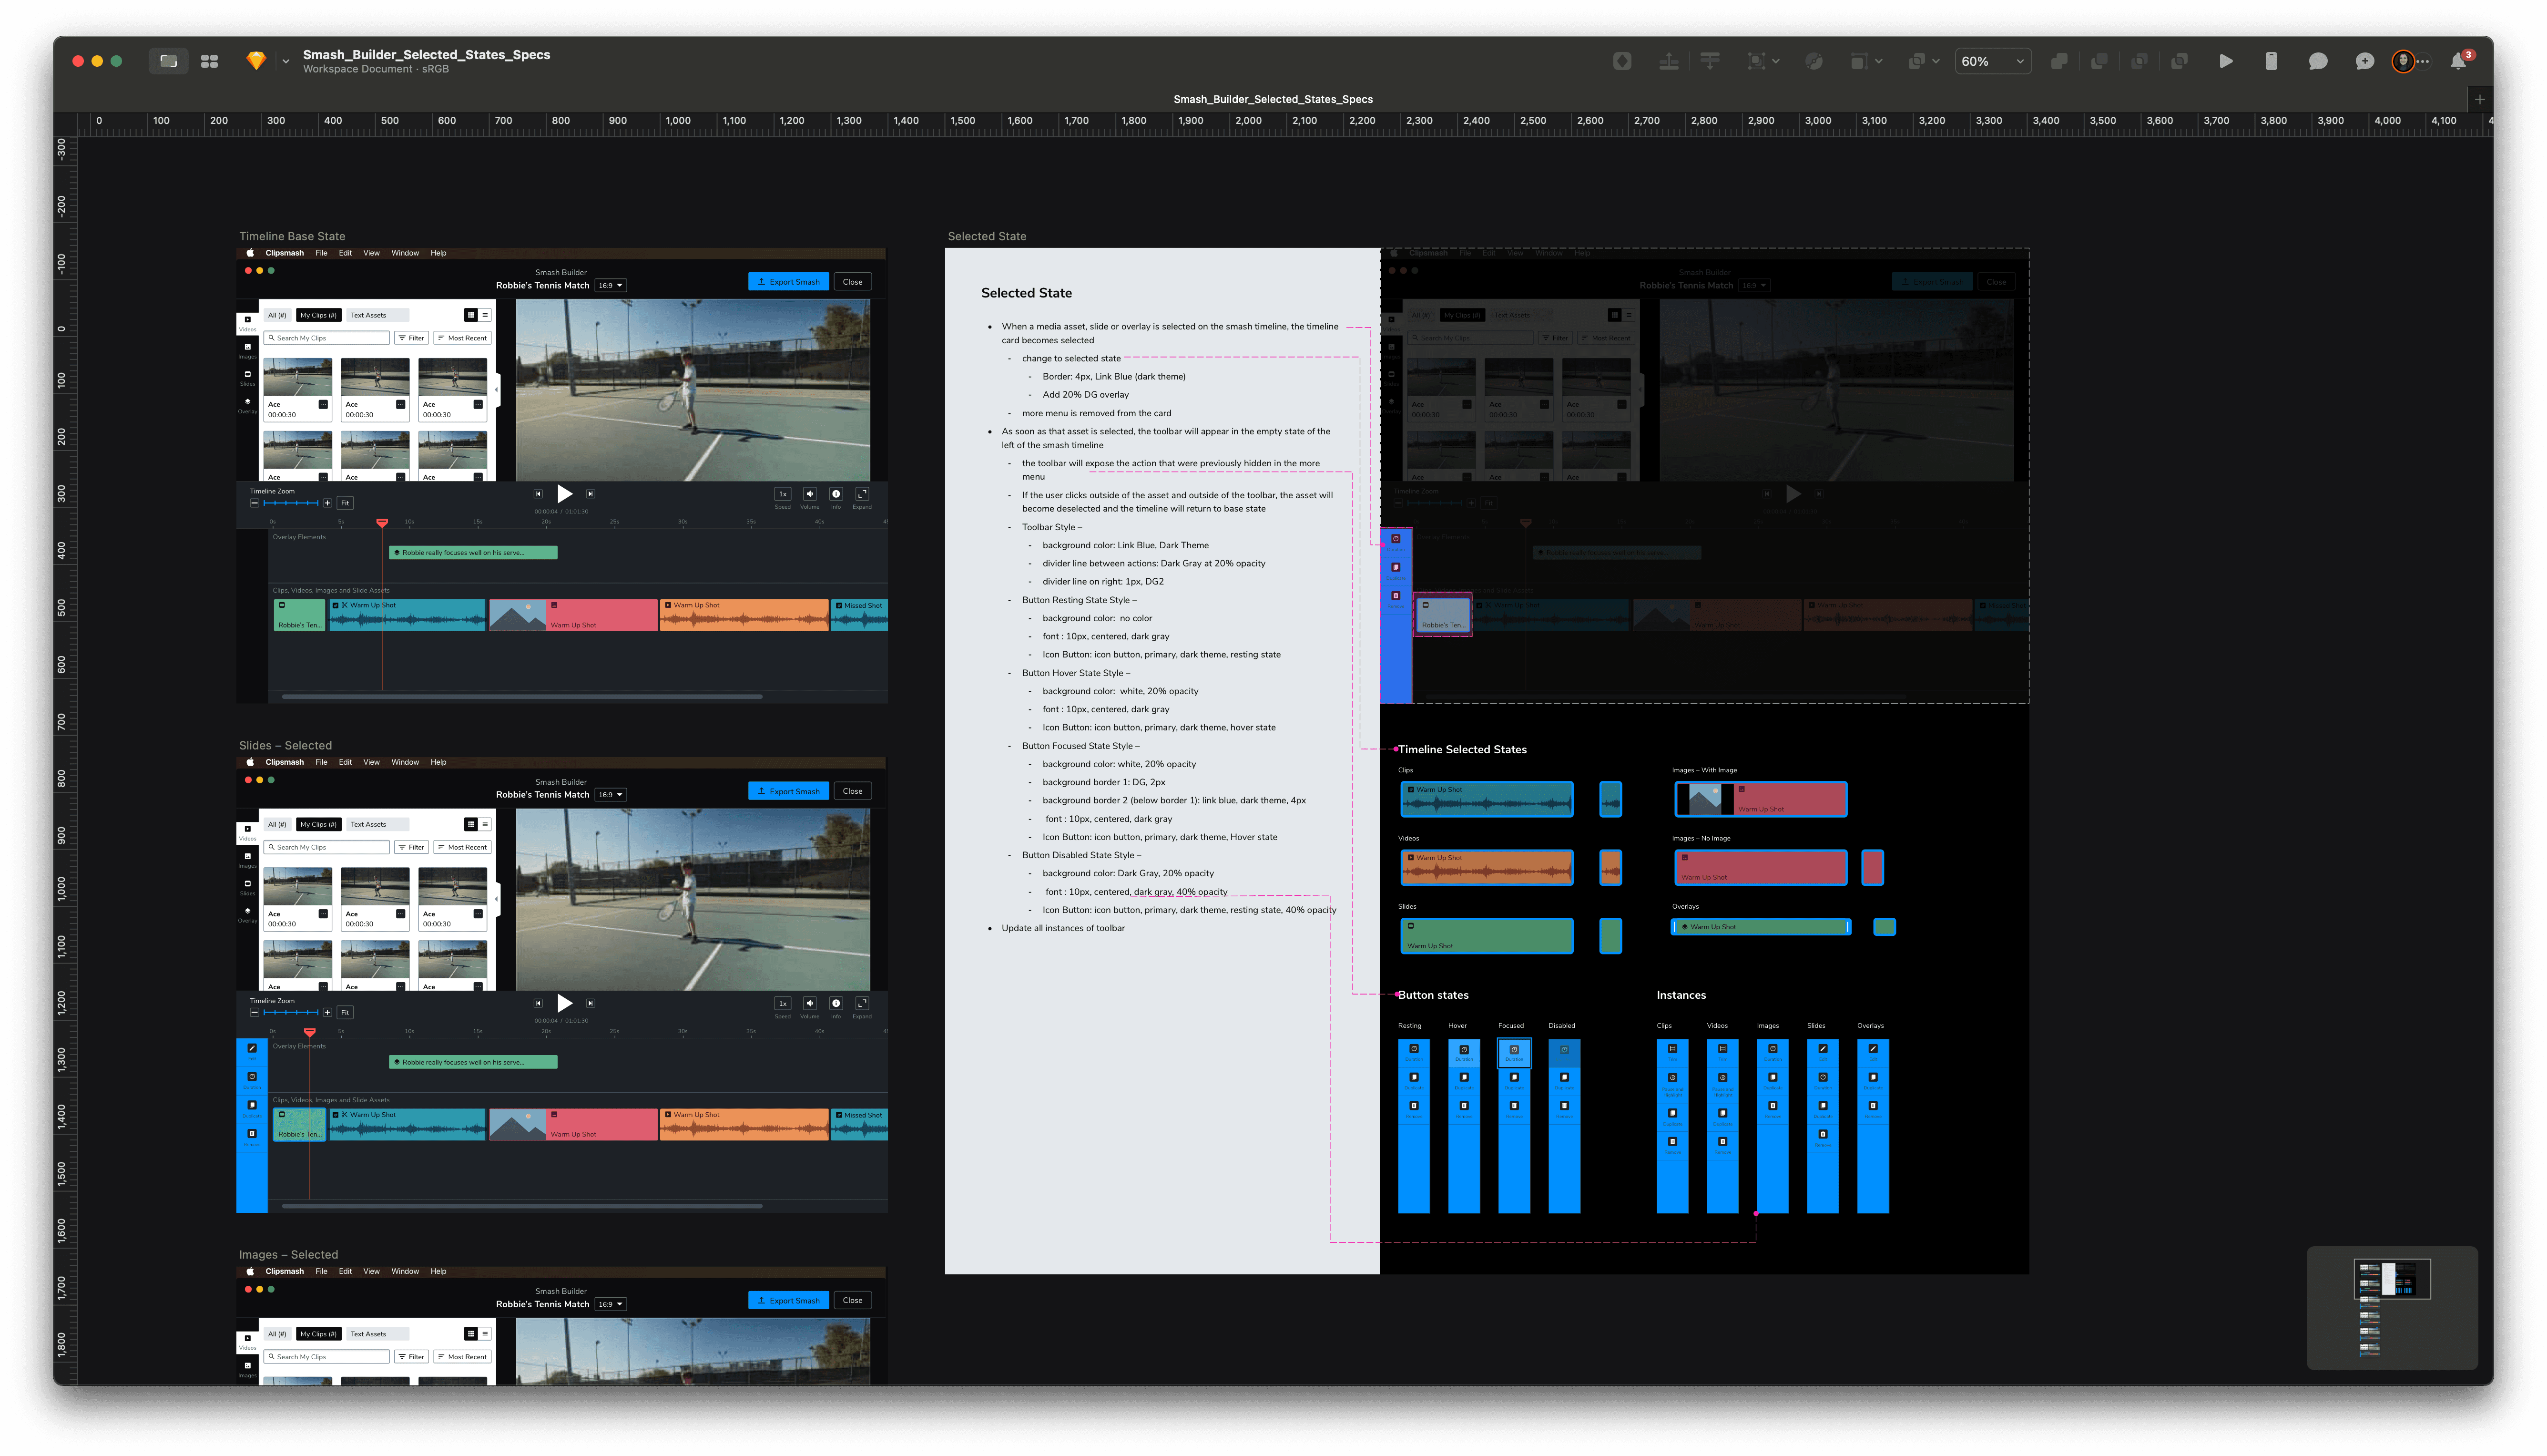Viewport: 2547px width, 1456px height.
Task: Select the Timeline Base State artboard title
Action: click(x=292, y=236)
